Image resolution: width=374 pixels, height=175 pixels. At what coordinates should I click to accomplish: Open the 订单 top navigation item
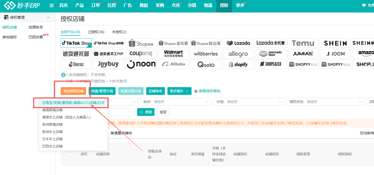[96, 5]
